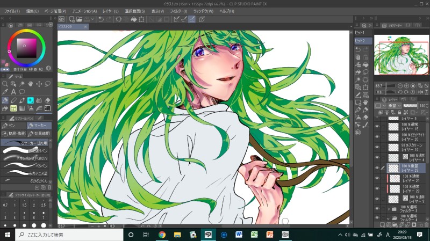Click Undo in the command bar

tap(101, 19)
